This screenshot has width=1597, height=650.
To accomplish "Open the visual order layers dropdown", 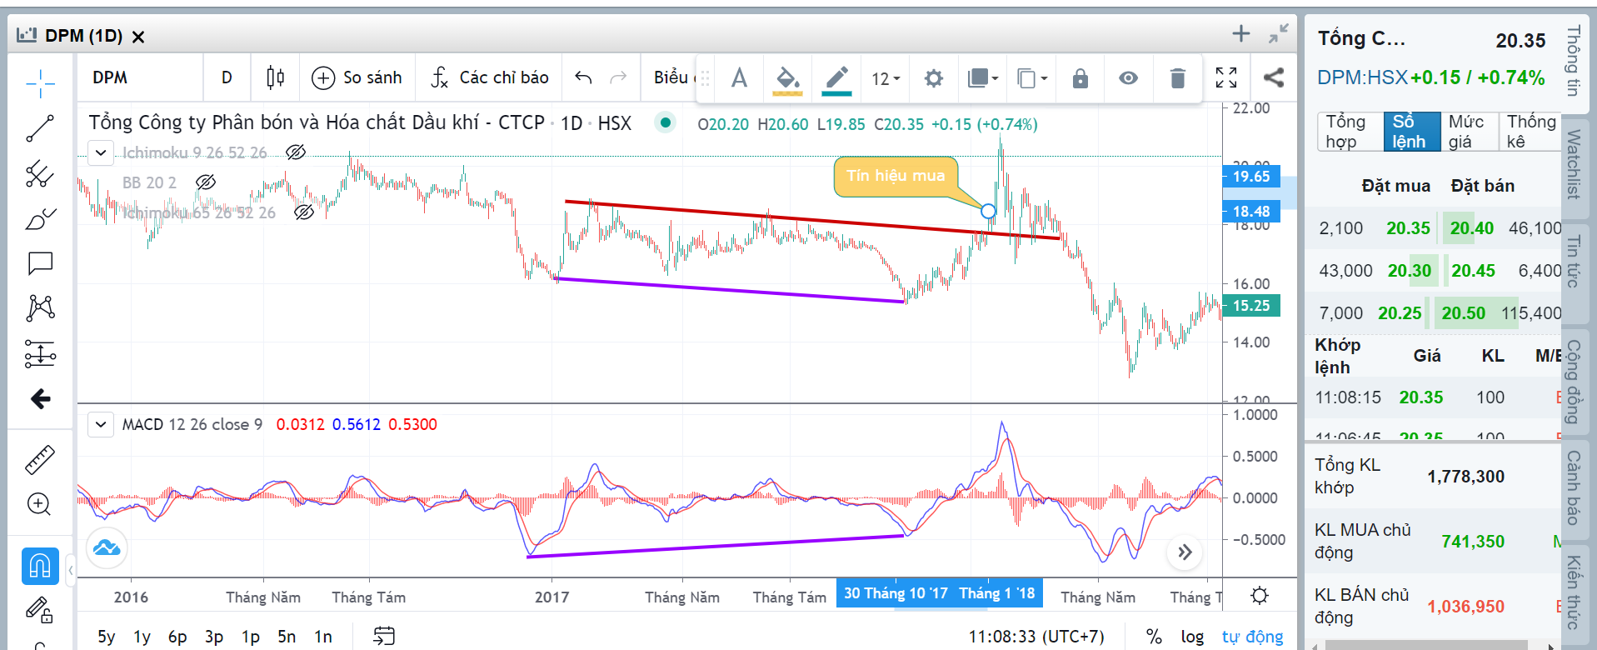I will pos(983,78).
